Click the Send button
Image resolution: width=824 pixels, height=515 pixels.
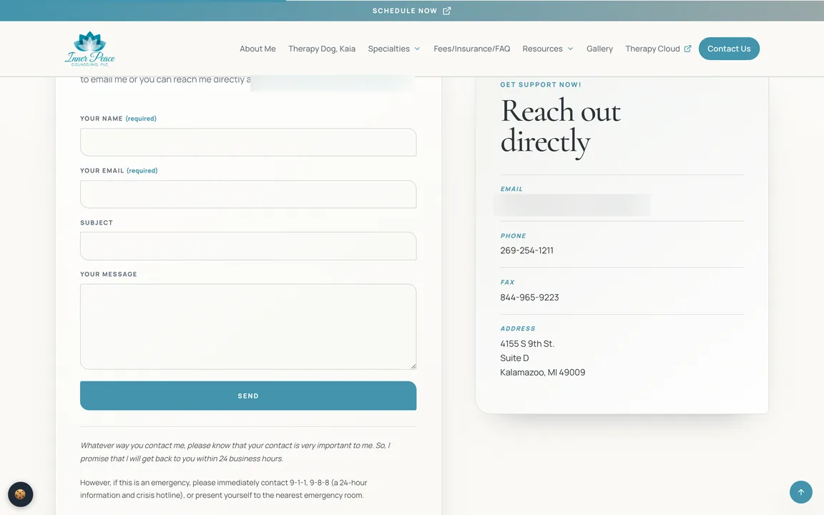coord(248,396)
